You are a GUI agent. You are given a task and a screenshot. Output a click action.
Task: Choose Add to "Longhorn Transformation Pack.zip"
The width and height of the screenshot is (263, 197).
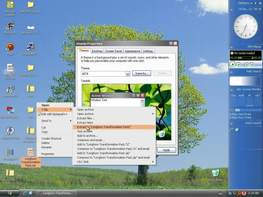(114, 153)
